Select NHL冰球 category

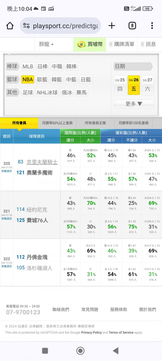click(x=48, y=92)
